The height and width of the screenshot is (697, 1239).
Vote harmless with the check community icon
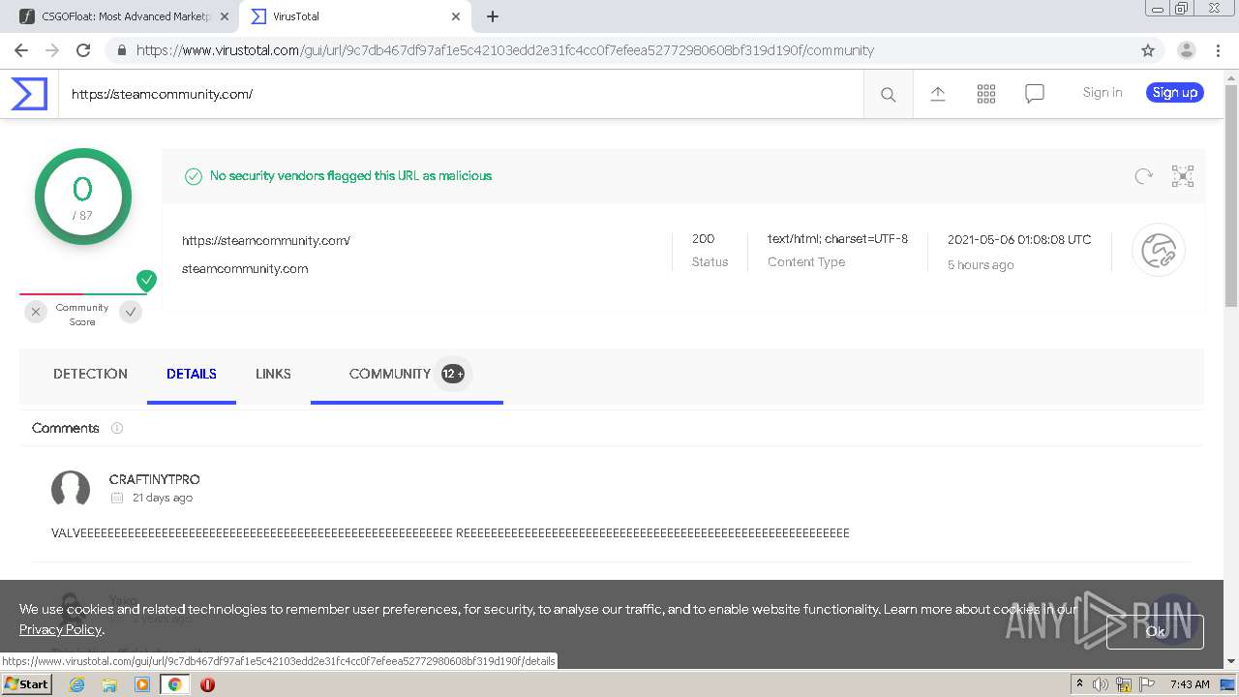pos(131,312)
